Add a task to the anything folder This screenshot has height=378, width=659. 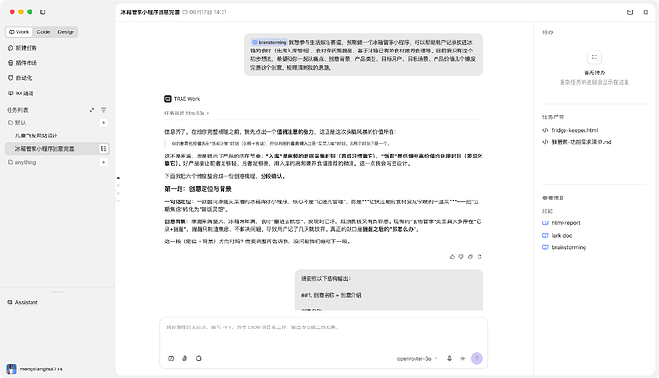click(x=103, y=162)
